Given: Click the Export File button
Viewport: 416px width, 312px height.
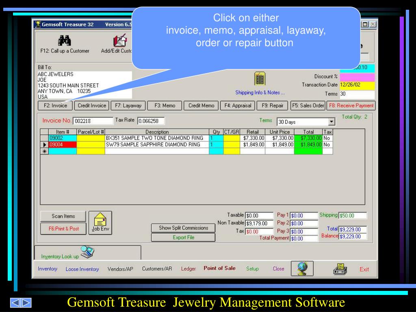Looking at the screenshot, I should tap(183, 237).
